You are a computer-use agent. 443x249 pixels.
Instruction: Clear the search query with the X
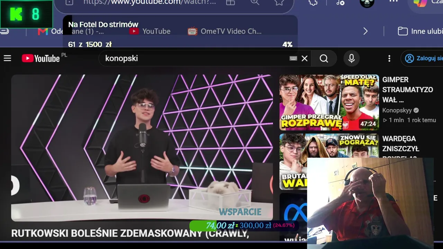305,58
